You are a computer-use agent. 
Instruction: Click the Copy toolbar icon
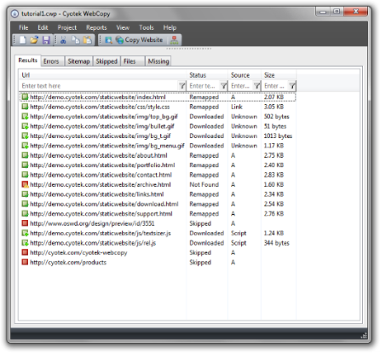[x=76, y=40]
